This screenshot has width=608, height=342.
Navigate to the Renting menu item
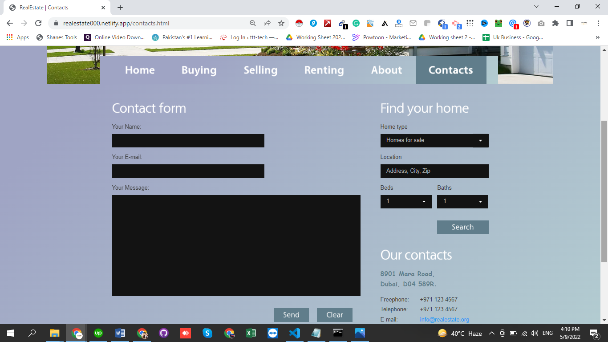(324, 70)
